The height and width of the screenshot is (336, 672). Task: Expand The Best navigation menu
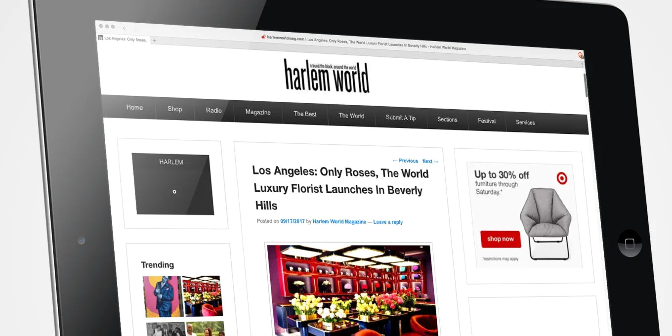pos(305,114)
